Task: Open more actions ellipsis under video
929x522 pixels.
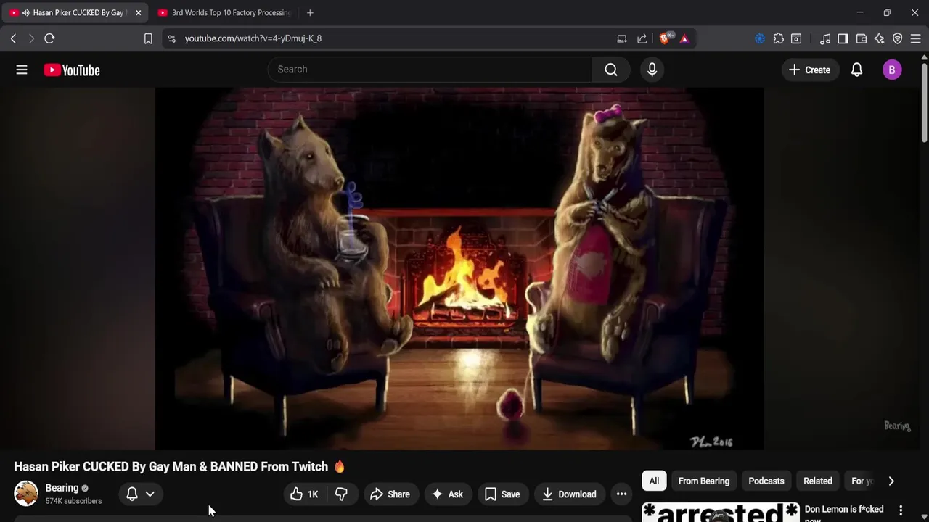Action: (621, 494)
